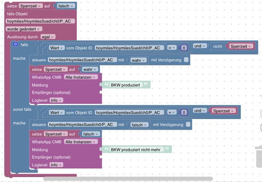Select 'WhatsApp CMB' label in second message block
Screen dimensions: 262x182
[x=47, y=142]
